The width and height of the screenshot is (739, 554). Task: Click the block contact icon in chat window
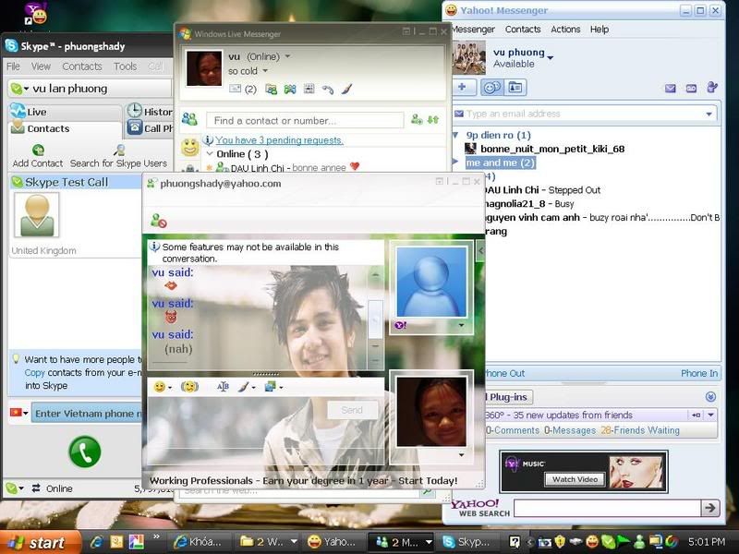pyautogui.click(x=159, y=221)
